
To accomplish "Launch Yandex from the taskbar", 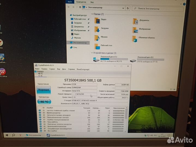I will (20, 135).
